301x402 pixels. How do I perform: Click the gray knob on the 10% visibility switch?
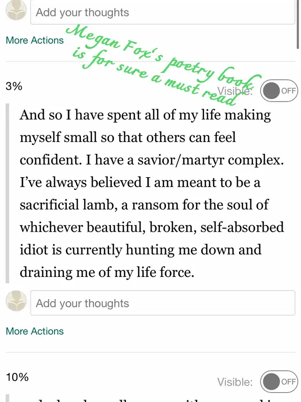click(271, 381)
